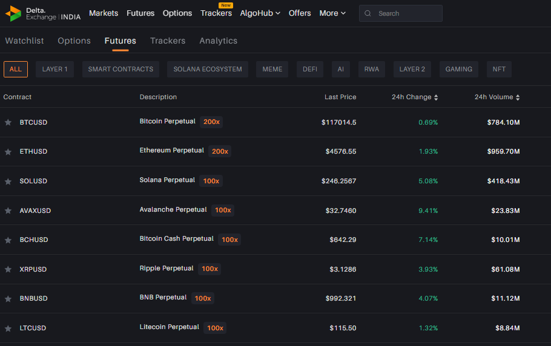Click the star icon next to XRPUSD
The width and height of the screenshot is (551, 346).
pos(8,269)
